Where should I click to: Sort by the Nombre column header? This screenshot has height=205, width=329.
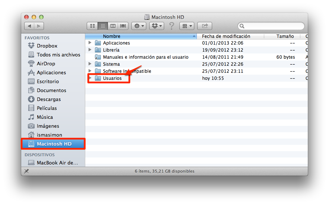tap(141, 36)
